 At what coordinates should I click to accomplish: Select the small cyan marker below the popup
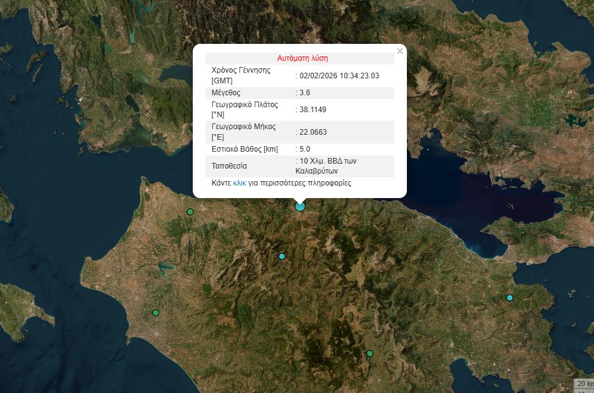pos(282,256)
